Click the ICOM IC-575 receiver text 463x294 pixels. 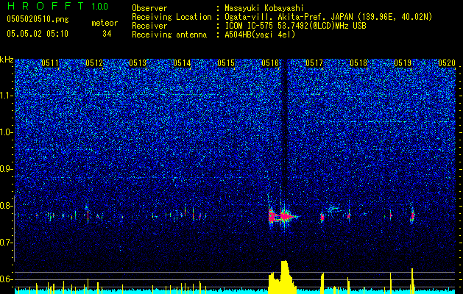coord(296,26)
